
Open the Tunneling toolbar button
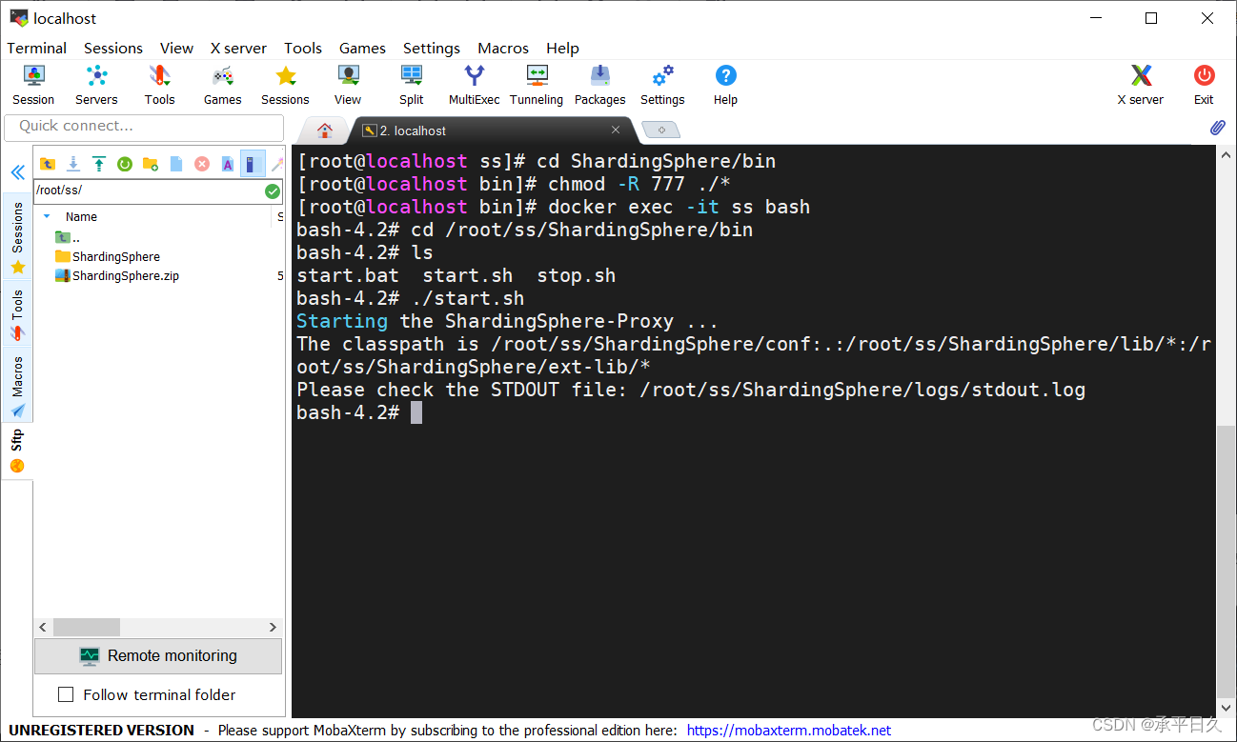(x=537, y=85)
